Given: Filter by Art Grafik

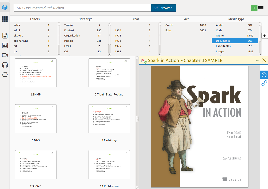Looking at the screenshot, I should [186, 25].
